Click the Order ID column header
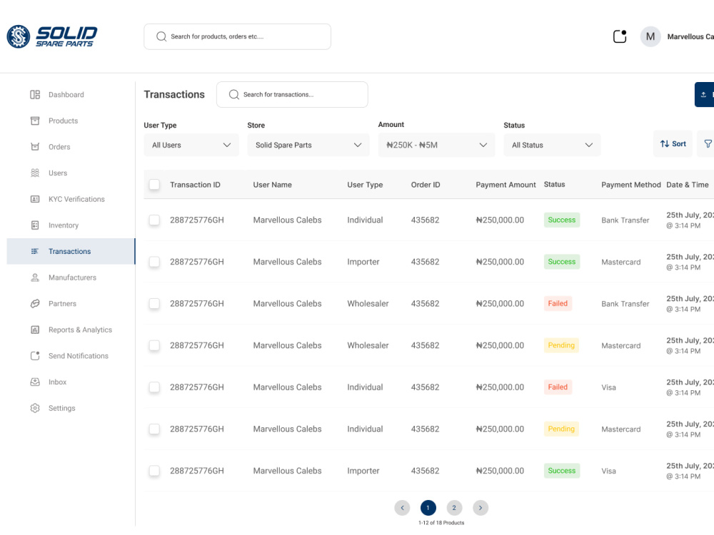 pos(426,185)
